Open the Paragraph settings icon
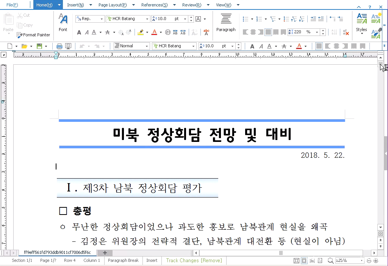Image resolution: width=388 pixels, height=266 pixels. [x=226, y=22]
